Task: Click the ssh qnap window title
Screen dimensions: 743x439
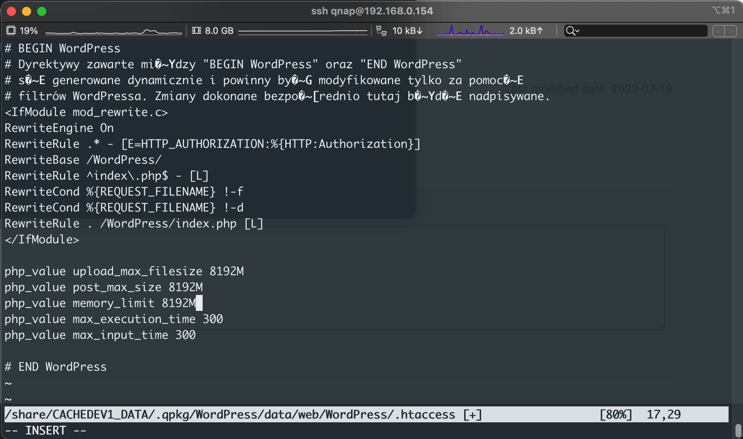Action: (372, 11)
